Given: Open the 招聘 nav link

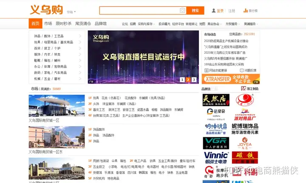Looking at the screenshot, I should pyautogui.click(x=133, y=24).
